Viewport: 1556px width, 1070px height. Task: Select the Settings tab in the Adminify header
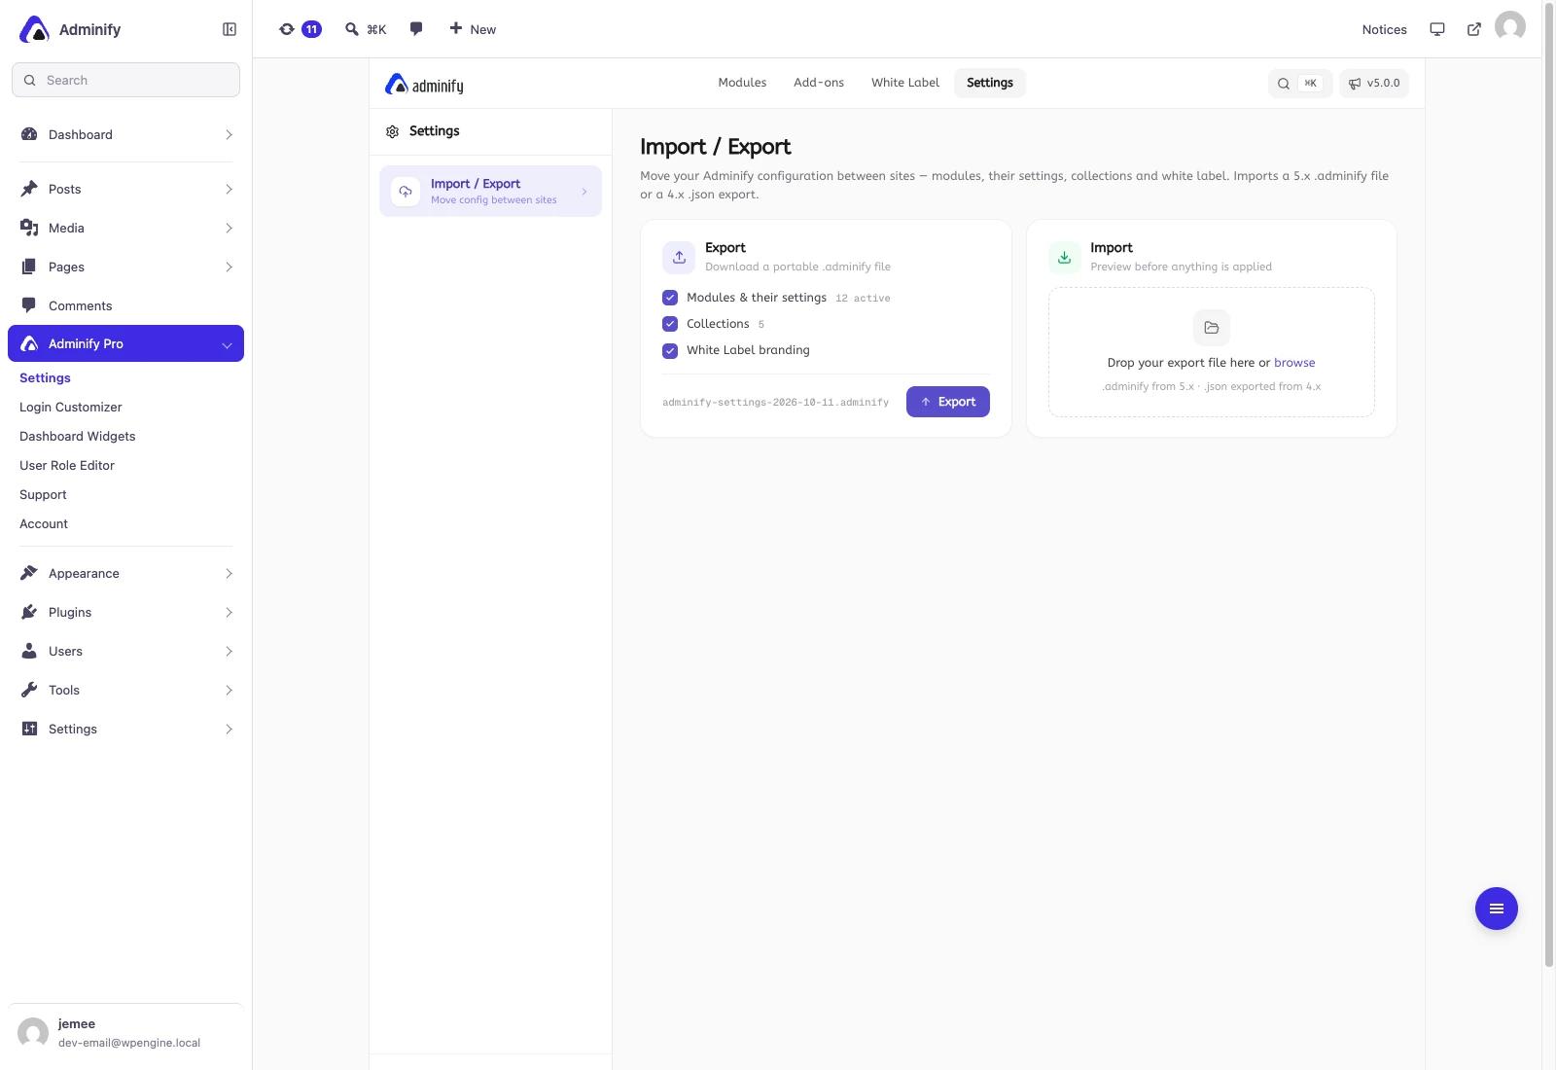click(x=990, y=83)
